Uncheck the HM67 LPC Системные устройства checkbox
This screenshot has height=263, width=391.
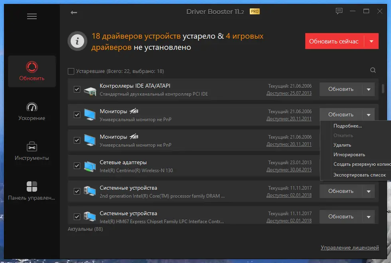(77, 217)
